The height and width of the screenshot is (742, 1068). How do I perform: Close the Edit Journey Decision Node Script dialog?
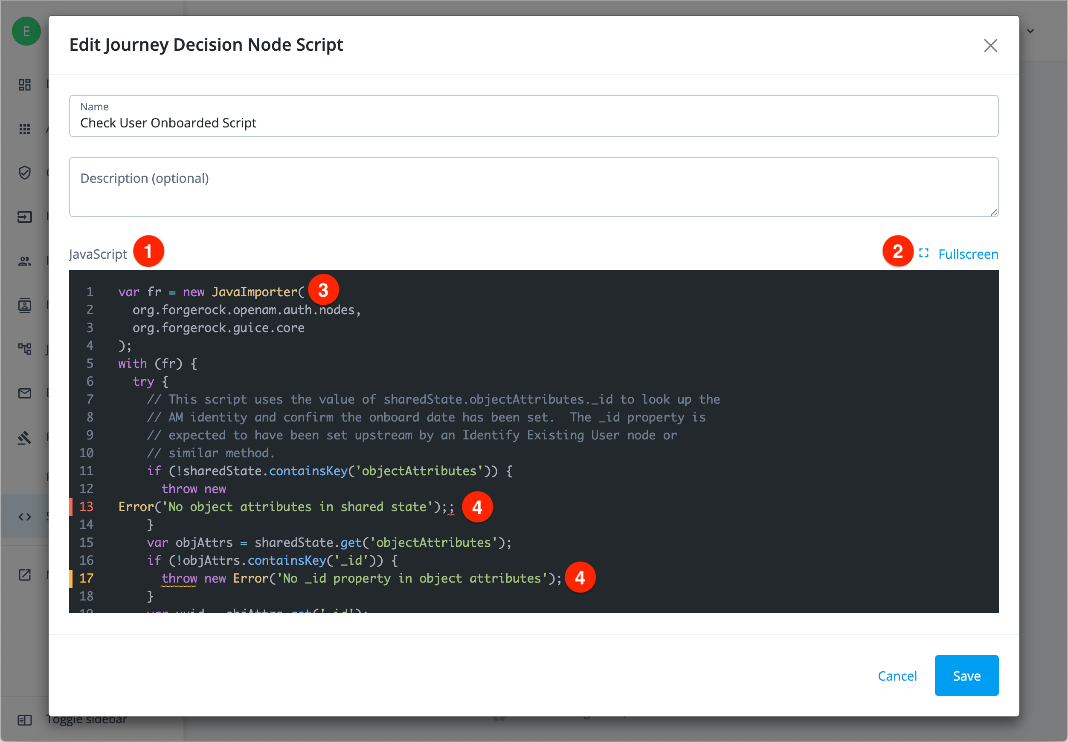pos(990,45)
